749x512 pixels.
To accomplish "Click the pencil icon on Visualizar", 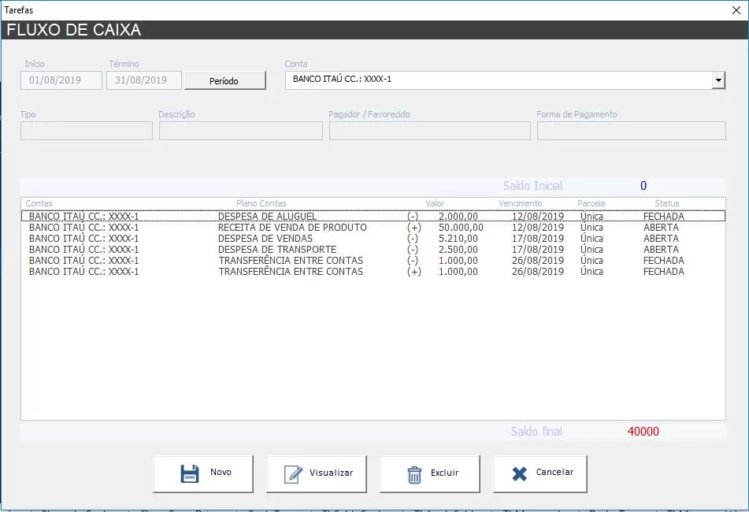I will (293, 473).
